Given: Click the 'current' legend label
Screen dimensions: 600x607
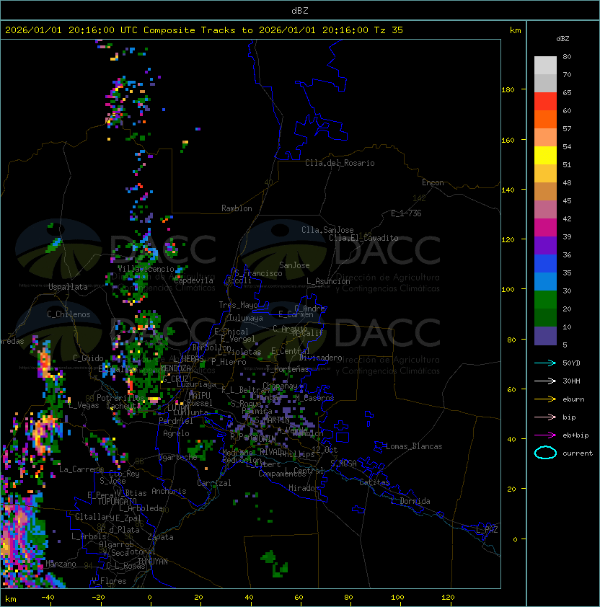Looking at the screenshot, I should point(578,453).
